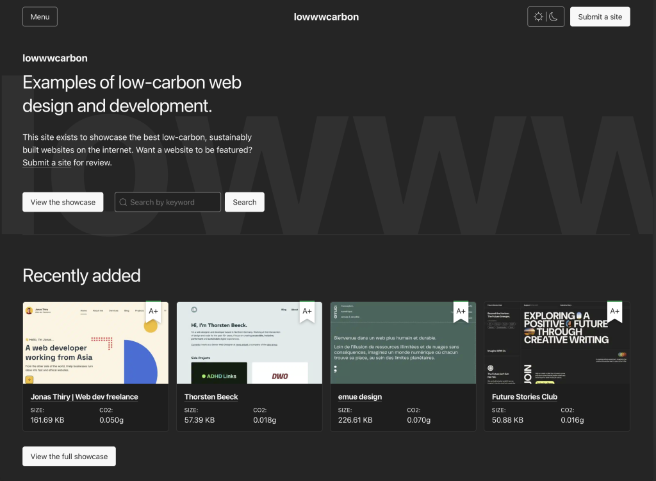Image resolution: width=656 pixels, height=481 pixels.
Task: Click the '161.69 KB' size value
Action: click(x=47, y=420)
